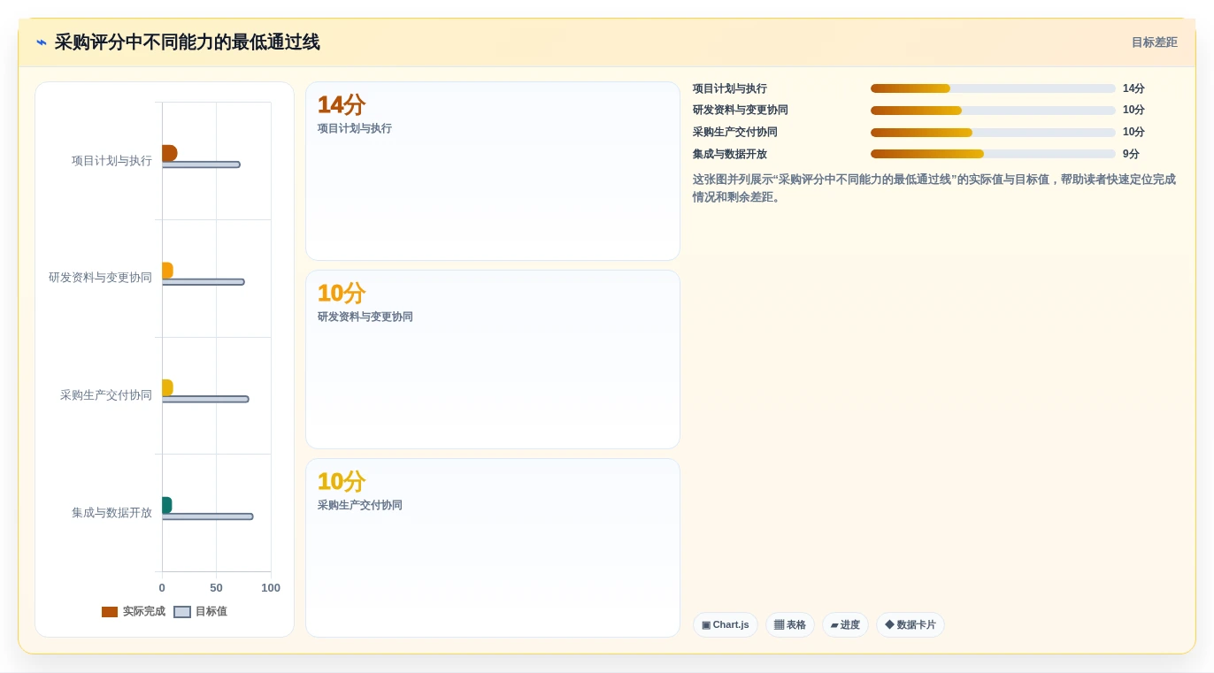Click the 数据卡片 tag
This screenshot has width=1214, height=673.
(910, 624)
